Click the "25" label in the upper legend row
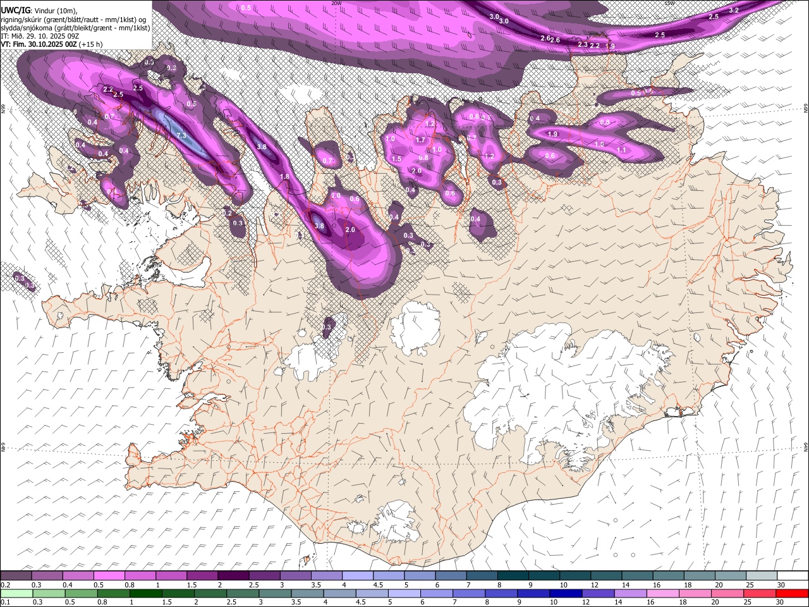 click(750, 585)
